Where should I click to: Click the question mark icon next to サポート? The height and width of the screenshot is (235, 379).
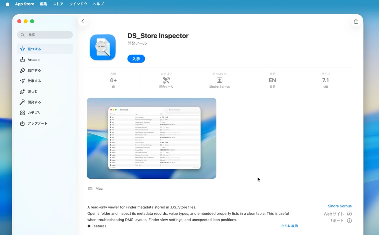349,220
